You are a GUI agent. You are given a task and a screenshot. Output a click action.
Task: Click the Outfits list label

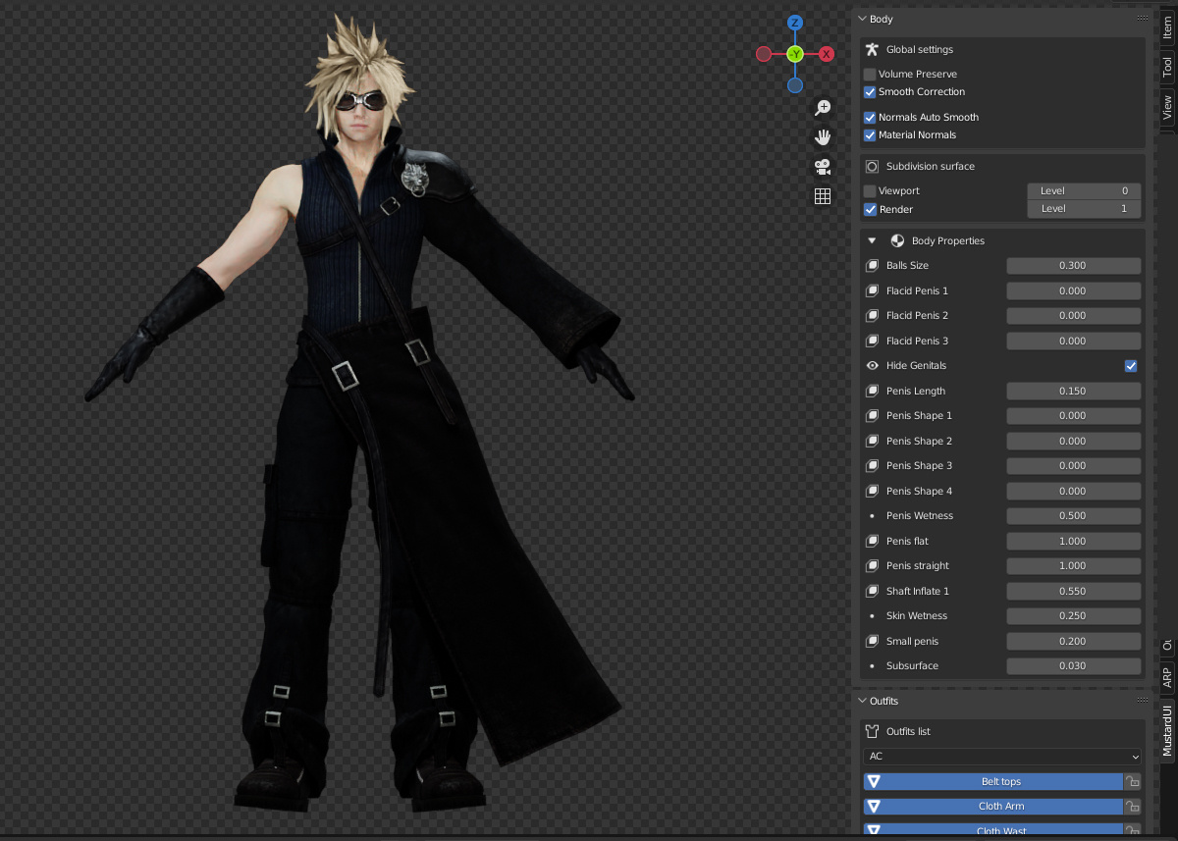[x=909, y=731]
